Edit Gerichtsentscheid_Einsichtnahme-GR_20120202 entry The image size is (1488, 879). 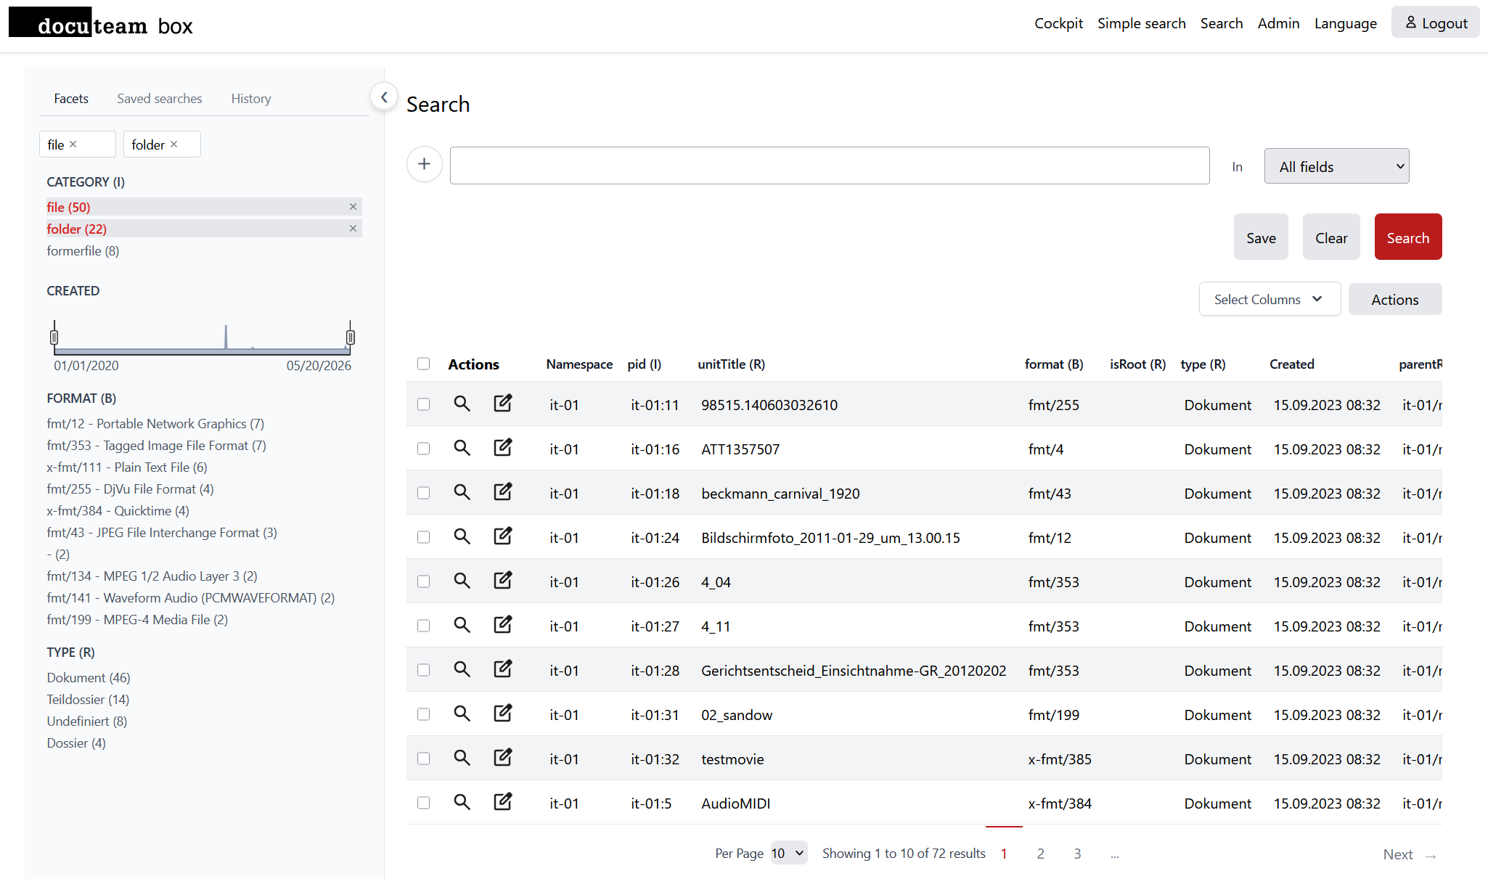503,669
